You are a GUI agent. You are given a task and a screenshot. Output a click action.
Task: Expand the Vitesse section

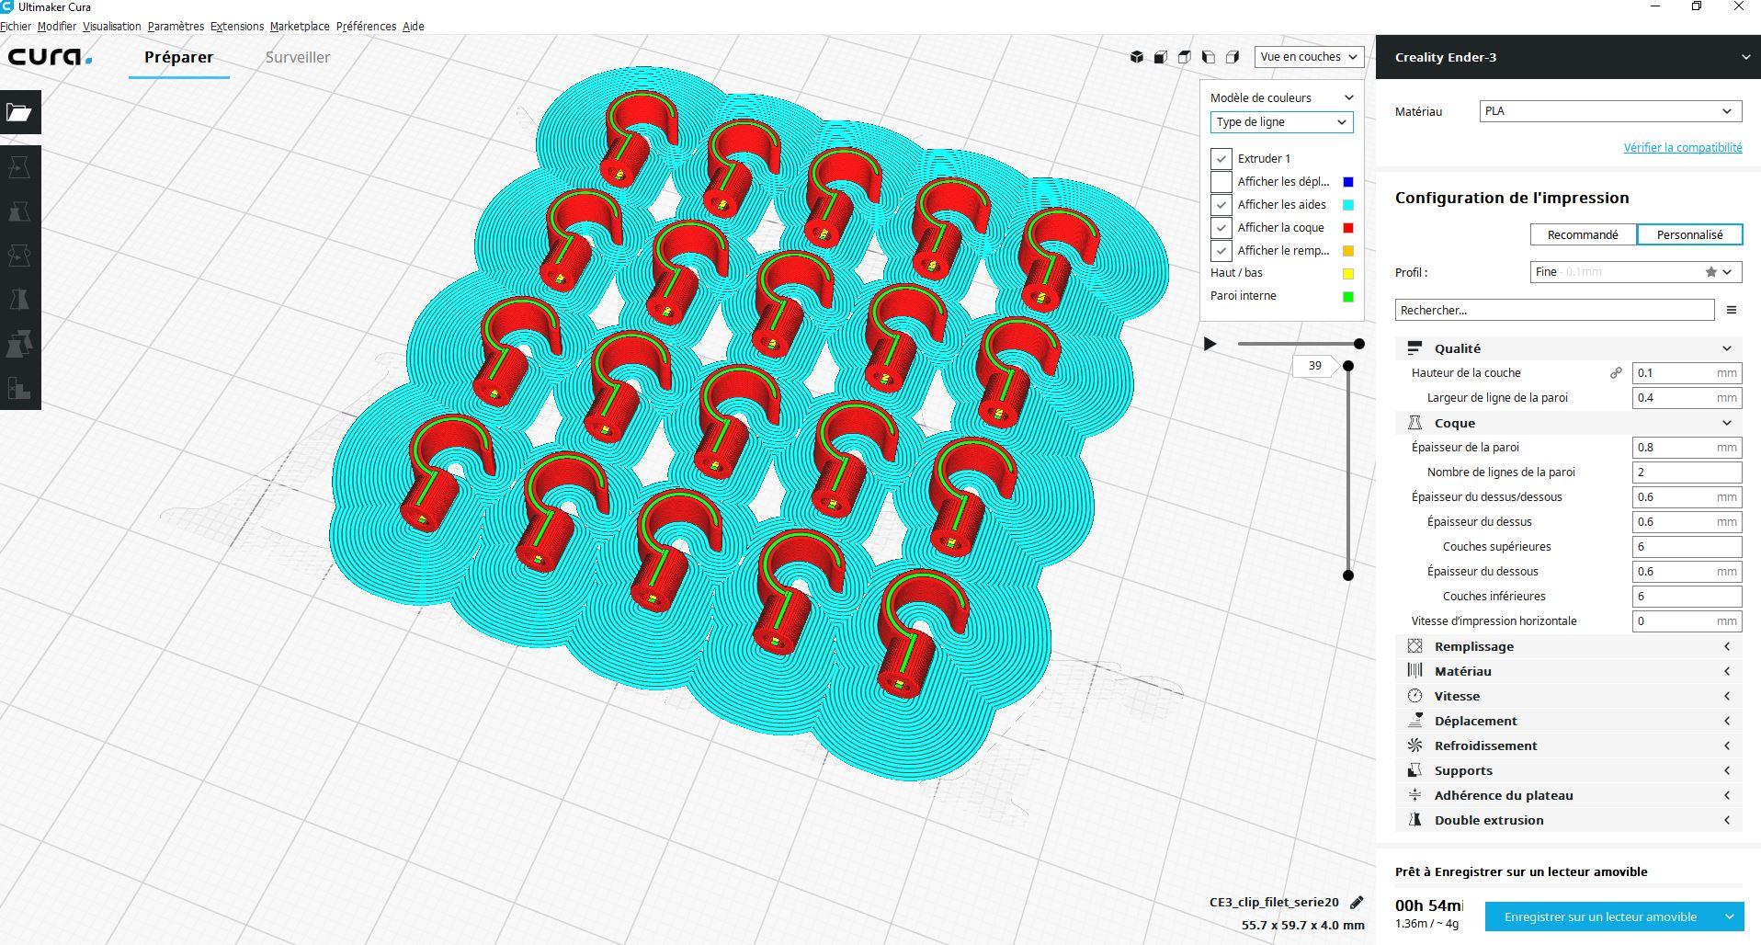point(1727,696)
